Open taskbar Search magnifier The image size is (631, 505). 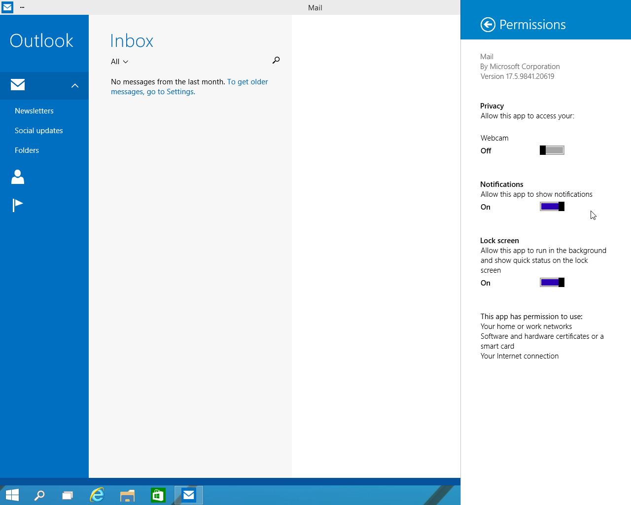coord(39,495)
